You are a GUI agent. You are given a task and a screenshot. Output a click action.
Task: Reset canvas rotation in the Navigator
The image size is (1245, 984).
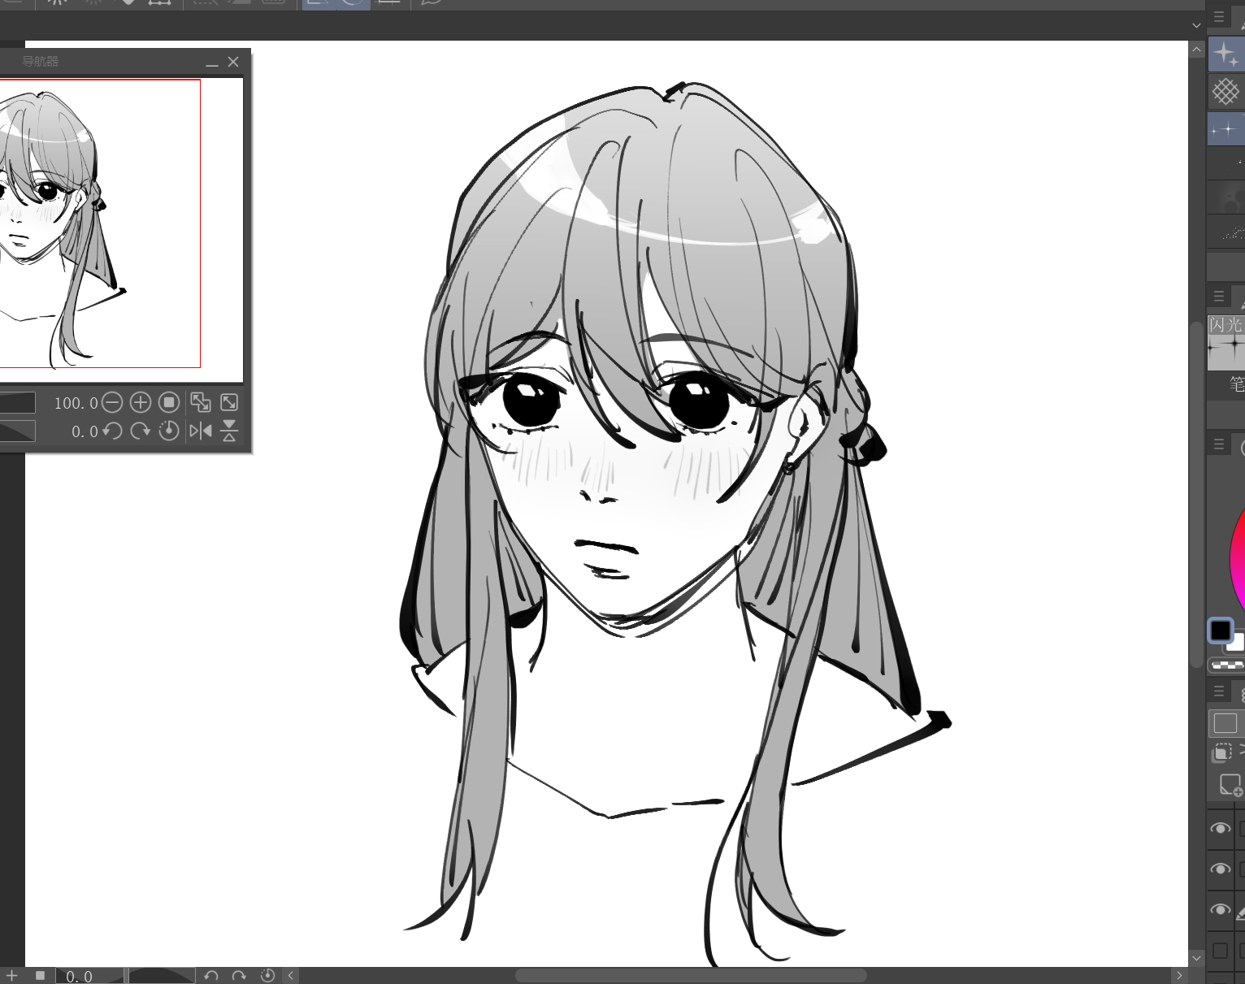pyautogui.click(x=169, y=431)
